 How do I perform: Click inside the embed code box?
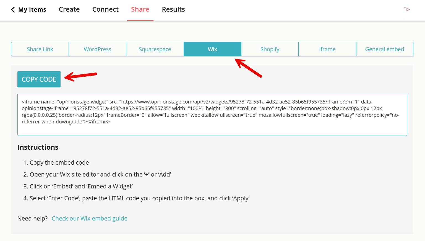click(x=212, y=115)
